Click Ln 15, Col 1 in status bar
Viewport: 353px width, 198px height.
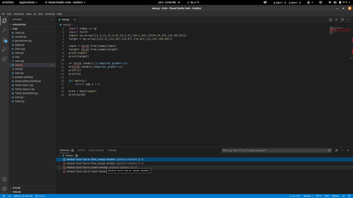295,196
